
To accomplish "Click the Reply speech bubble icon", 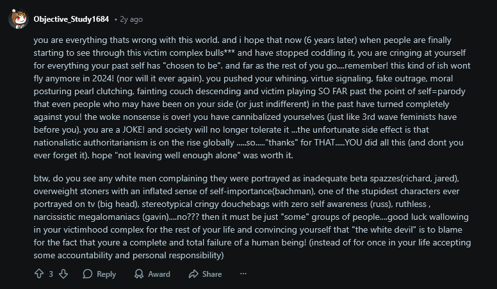I will tap(88, 274).
